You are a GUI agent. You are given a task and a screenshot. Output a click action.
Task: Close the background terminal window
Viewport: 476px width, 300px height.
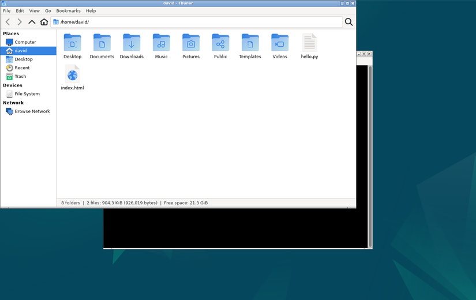point(369,54)
